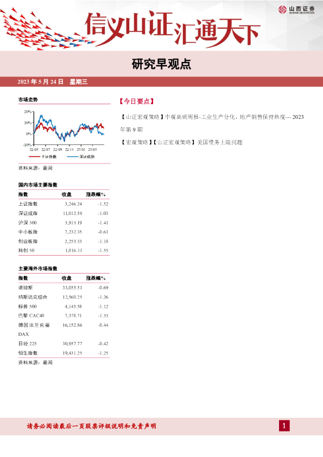Click the 恒生指数 closing value 19,431.25

pos(72,353)
